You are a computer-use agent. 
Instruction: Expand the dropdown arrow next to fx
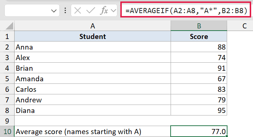click(x=114, y=11)
